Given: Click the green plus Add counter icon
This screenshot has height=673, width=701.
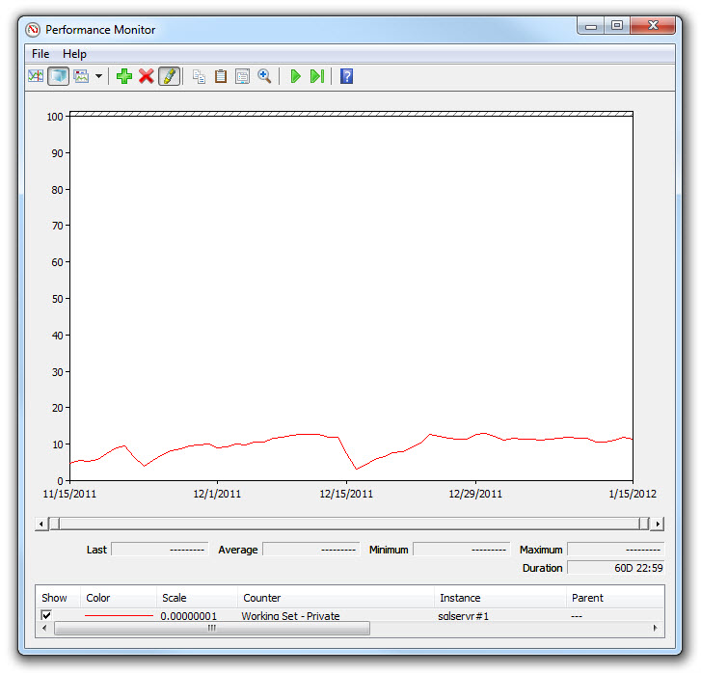Looking at the screenshot, I should [x=124, y=76].
